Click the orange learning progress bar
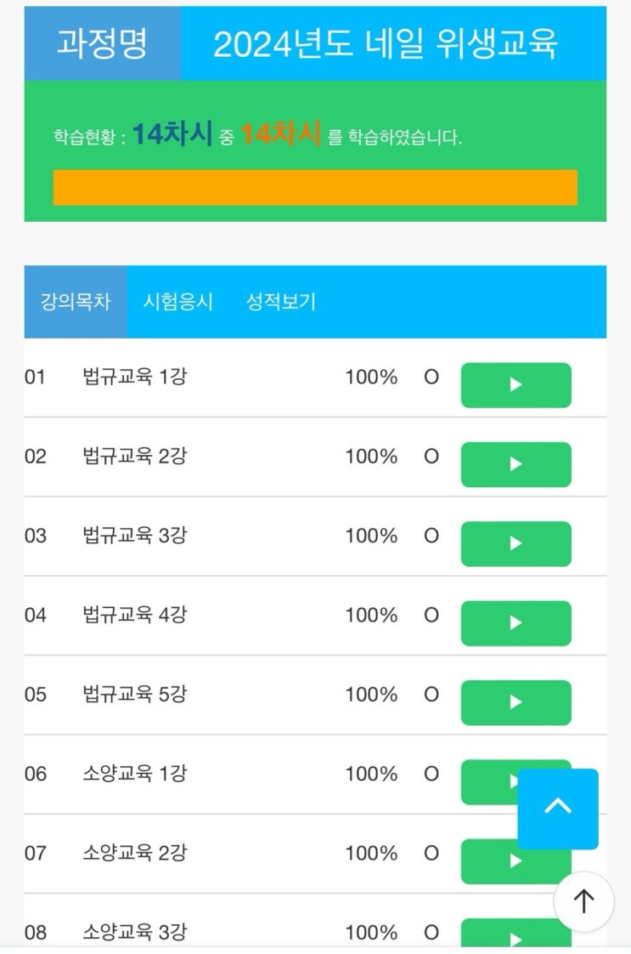 point(315,188)
